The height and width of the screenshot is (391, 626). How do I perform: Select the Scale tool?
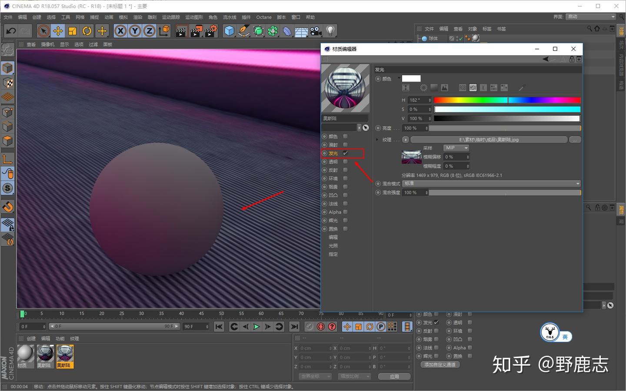(x=72, y=31)
